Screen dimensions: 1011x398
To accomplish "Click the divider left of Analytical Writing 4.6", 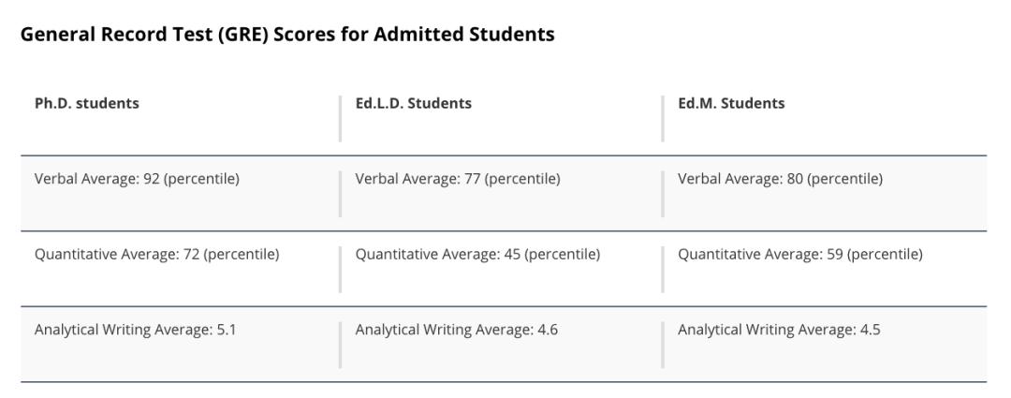I will [341, 345].
